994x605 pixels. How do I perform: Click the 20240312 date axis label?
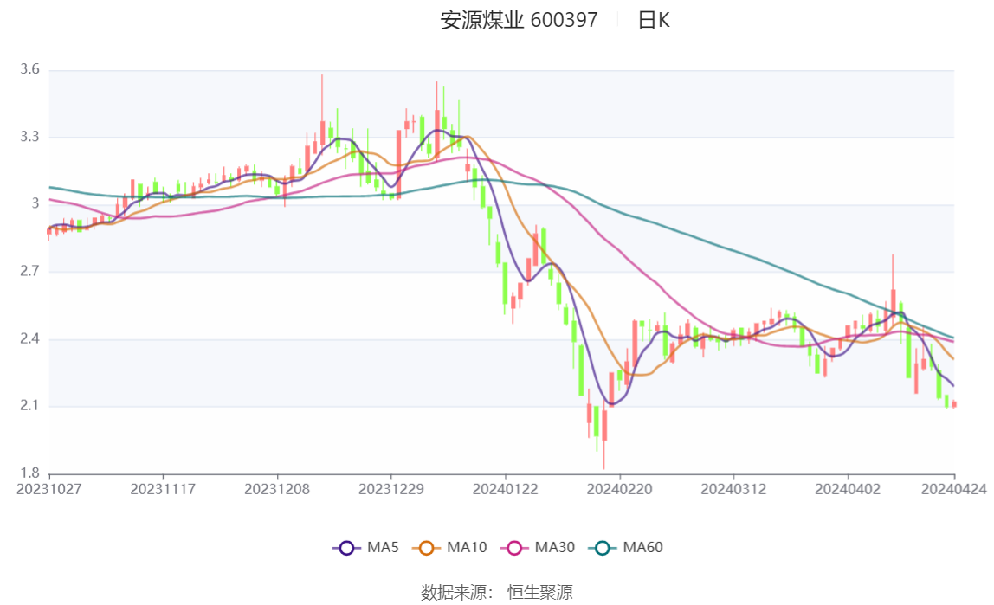point(734,489)
